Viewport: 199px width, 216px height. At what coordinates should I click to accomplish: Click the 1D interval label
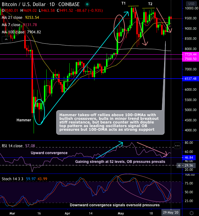[52, 5]
